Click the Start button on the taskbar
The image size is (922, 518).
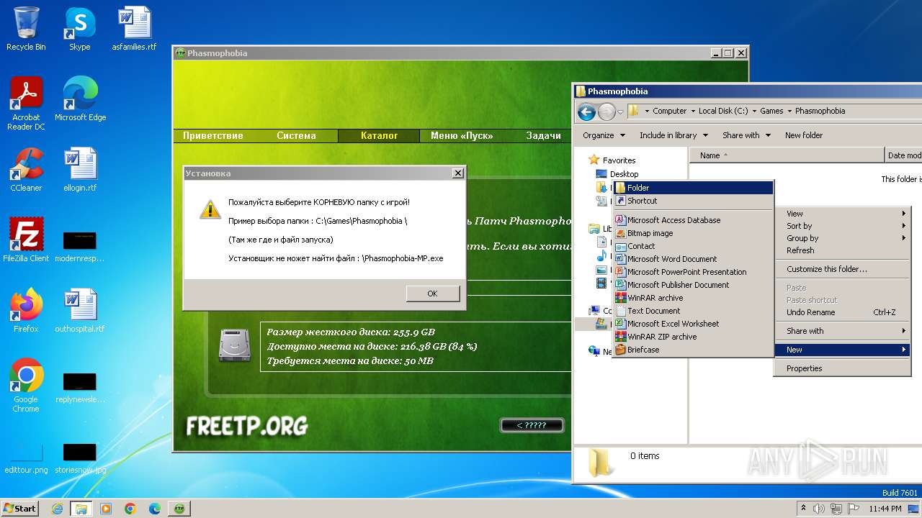coord(19,508)
